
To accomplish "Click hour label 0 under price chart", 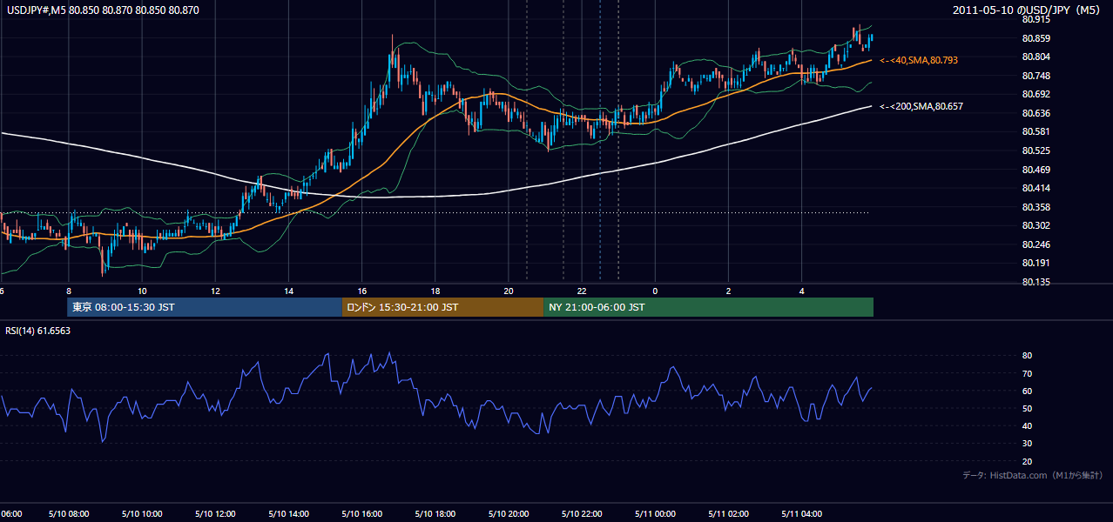I will tap(655, 291).
